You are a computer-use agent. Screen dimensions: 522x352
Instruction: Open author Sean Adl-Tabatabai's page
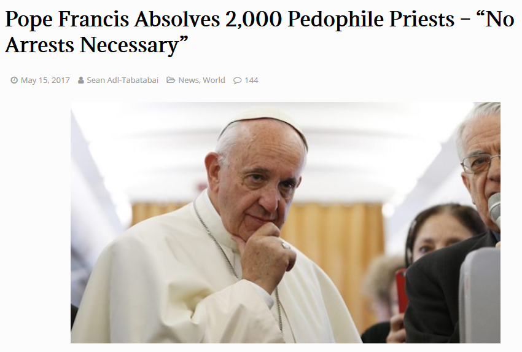click(x=122, y=80)
